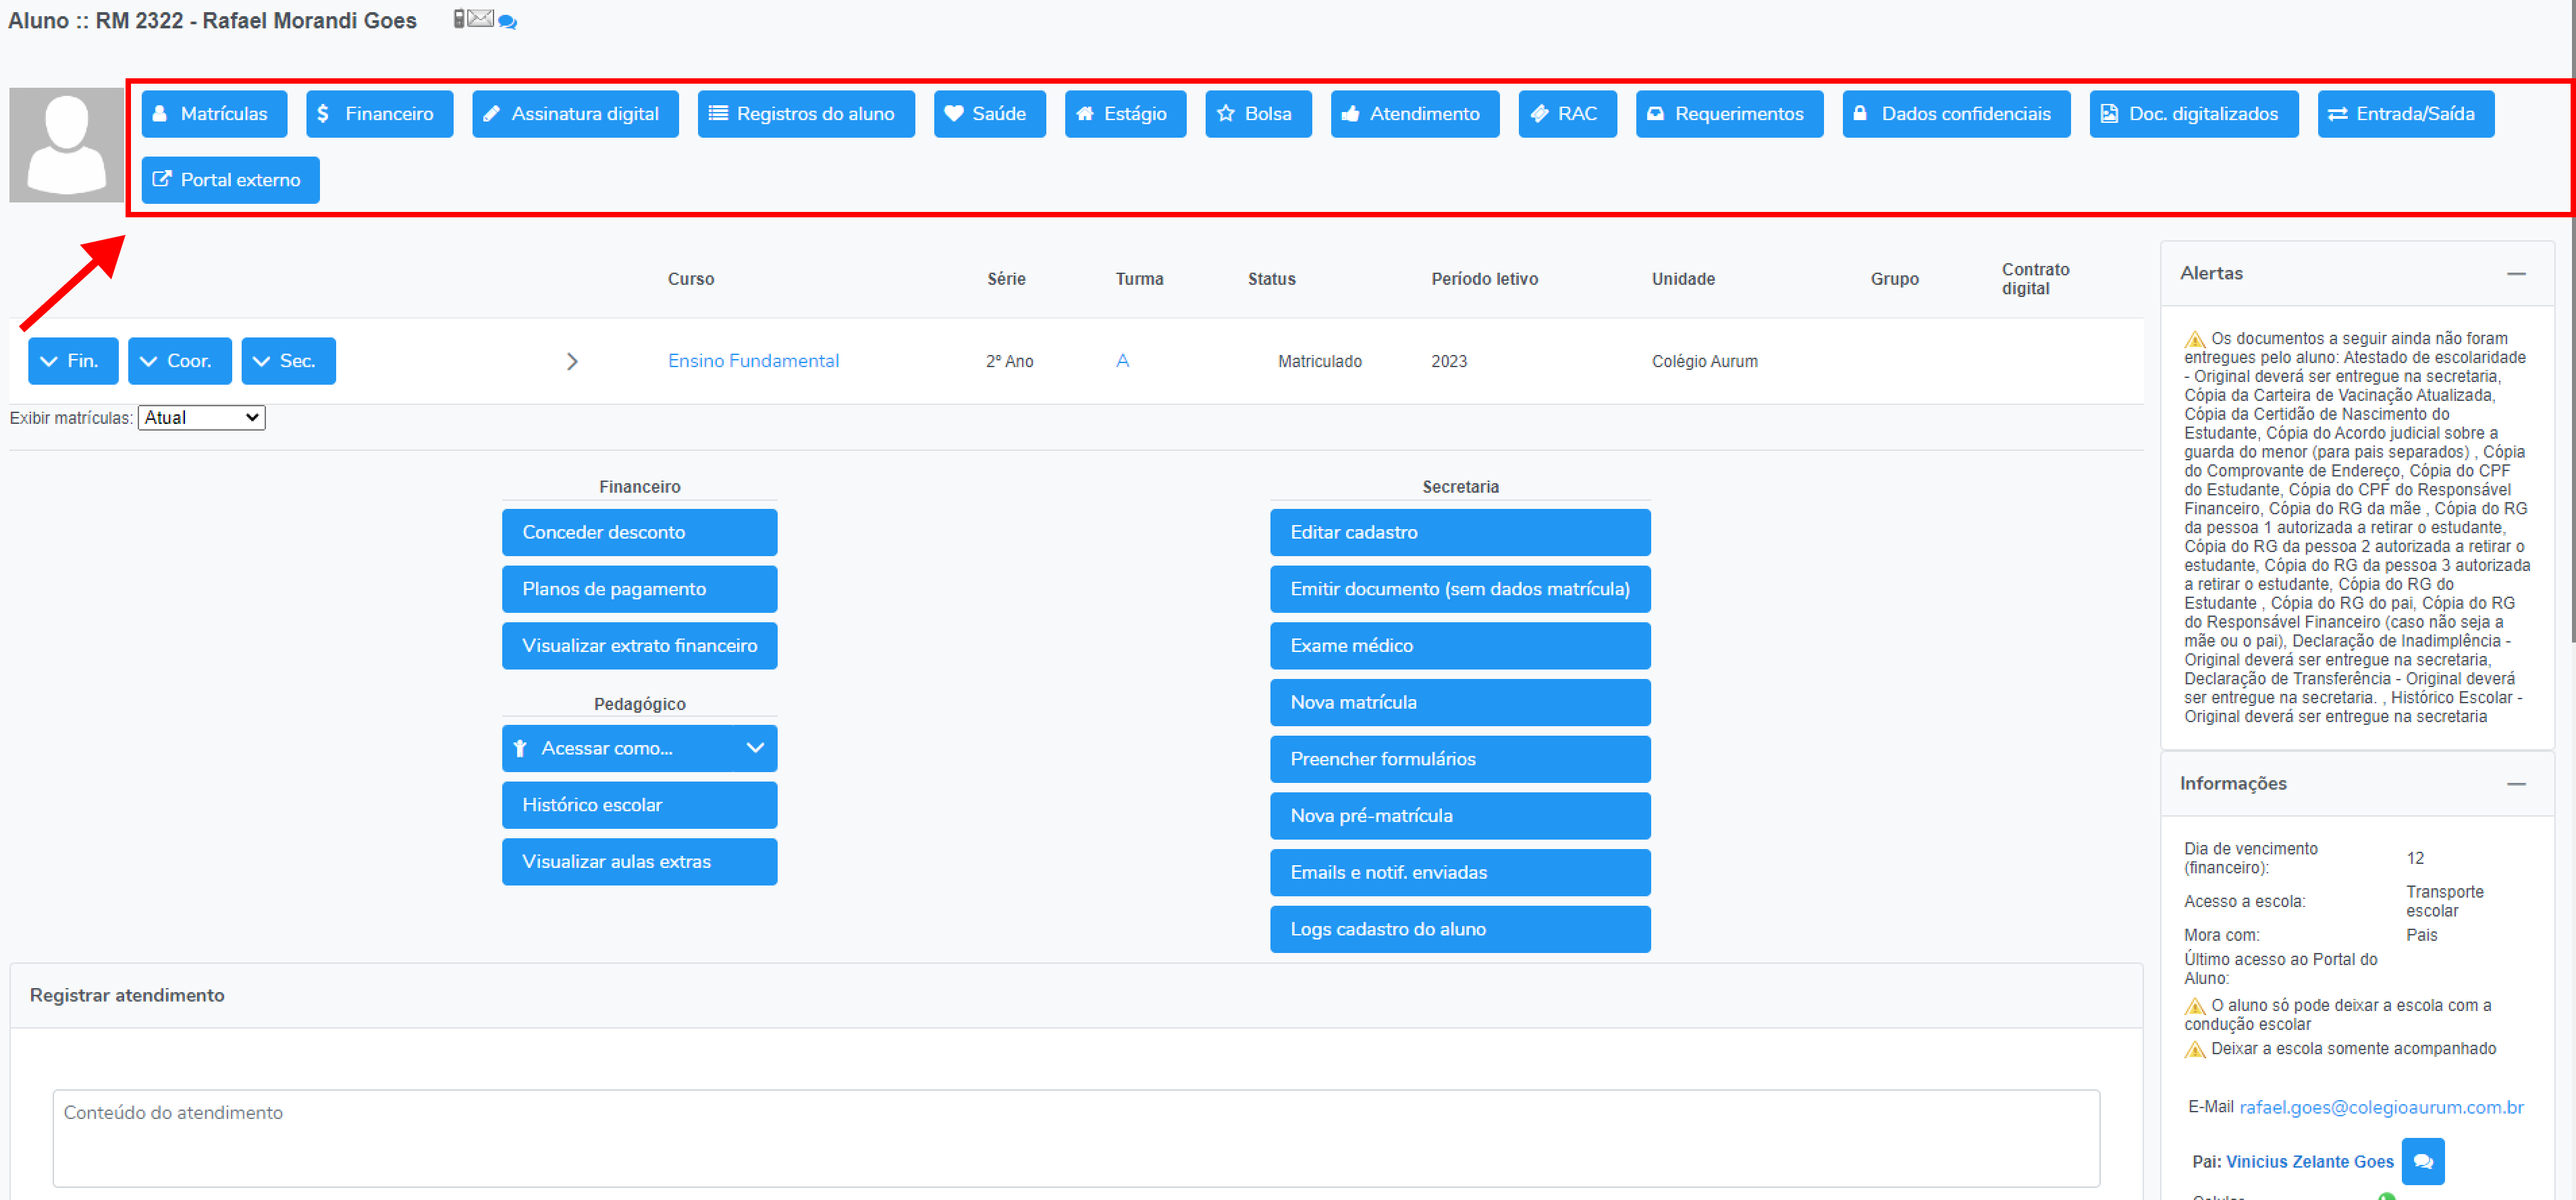This screenshot has height=1200, width=2576.
Task: Collapse the Informações panel
Action: click(2515, 784)
